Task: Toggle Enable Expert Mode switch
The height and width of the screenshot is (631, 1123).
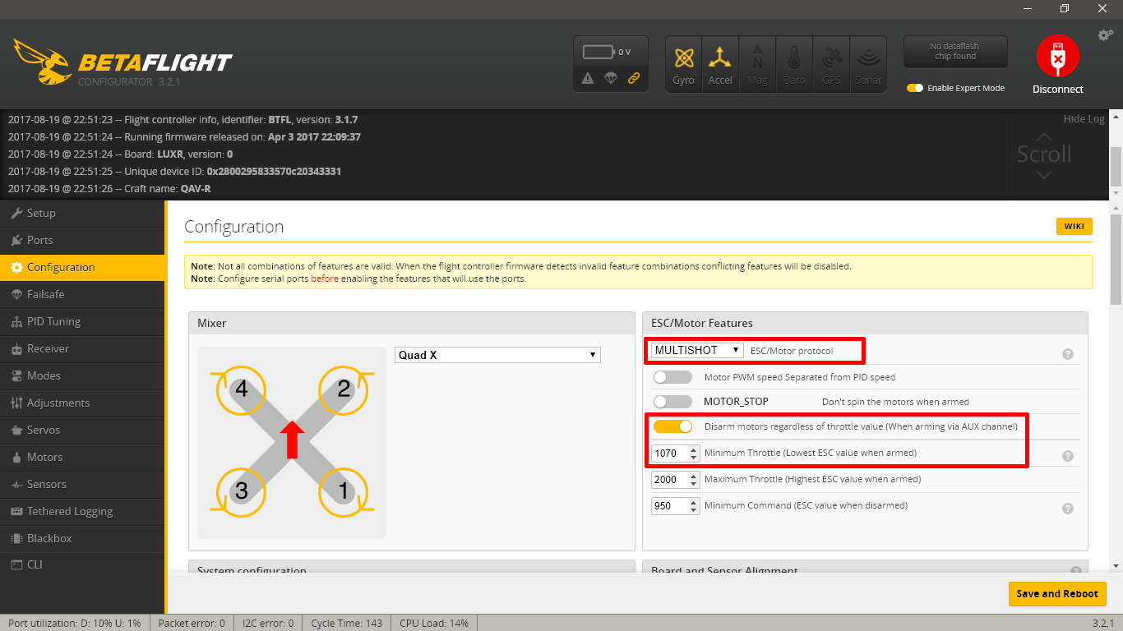Action: (x=915, y=88)
